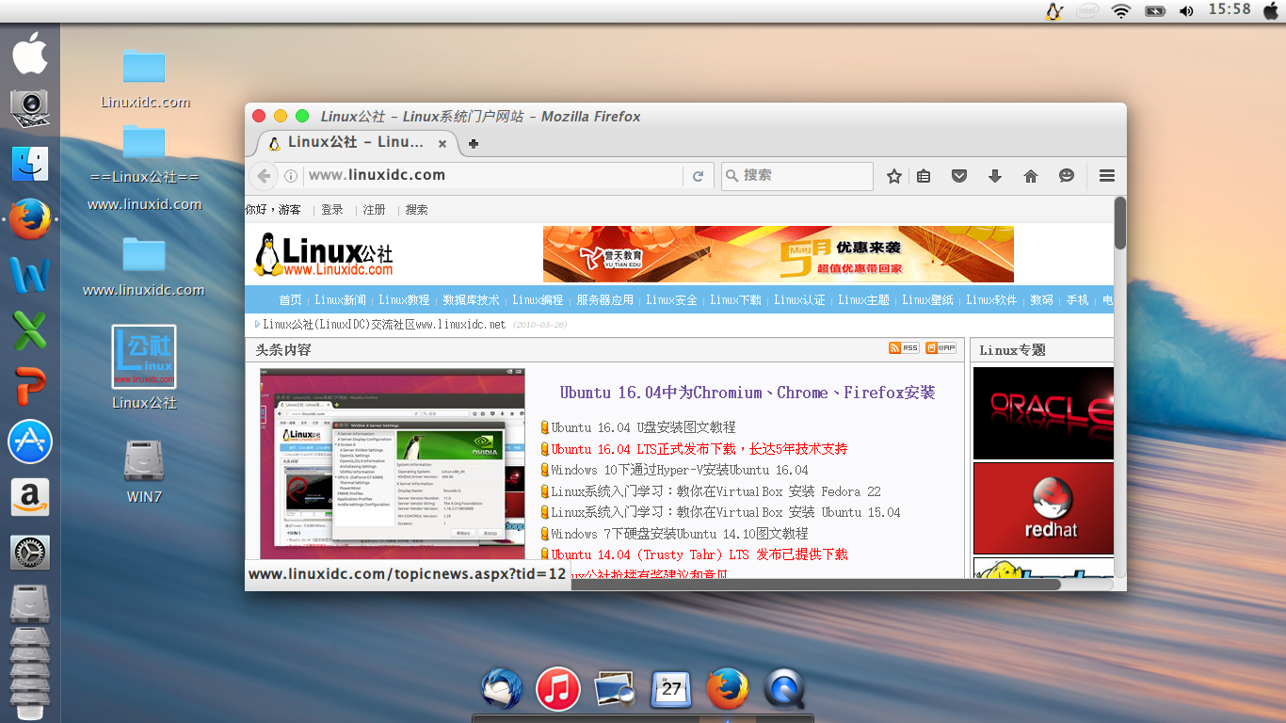Go back with Firefox's back arrow
This screenshot has width=1286, height=723.
265,175
